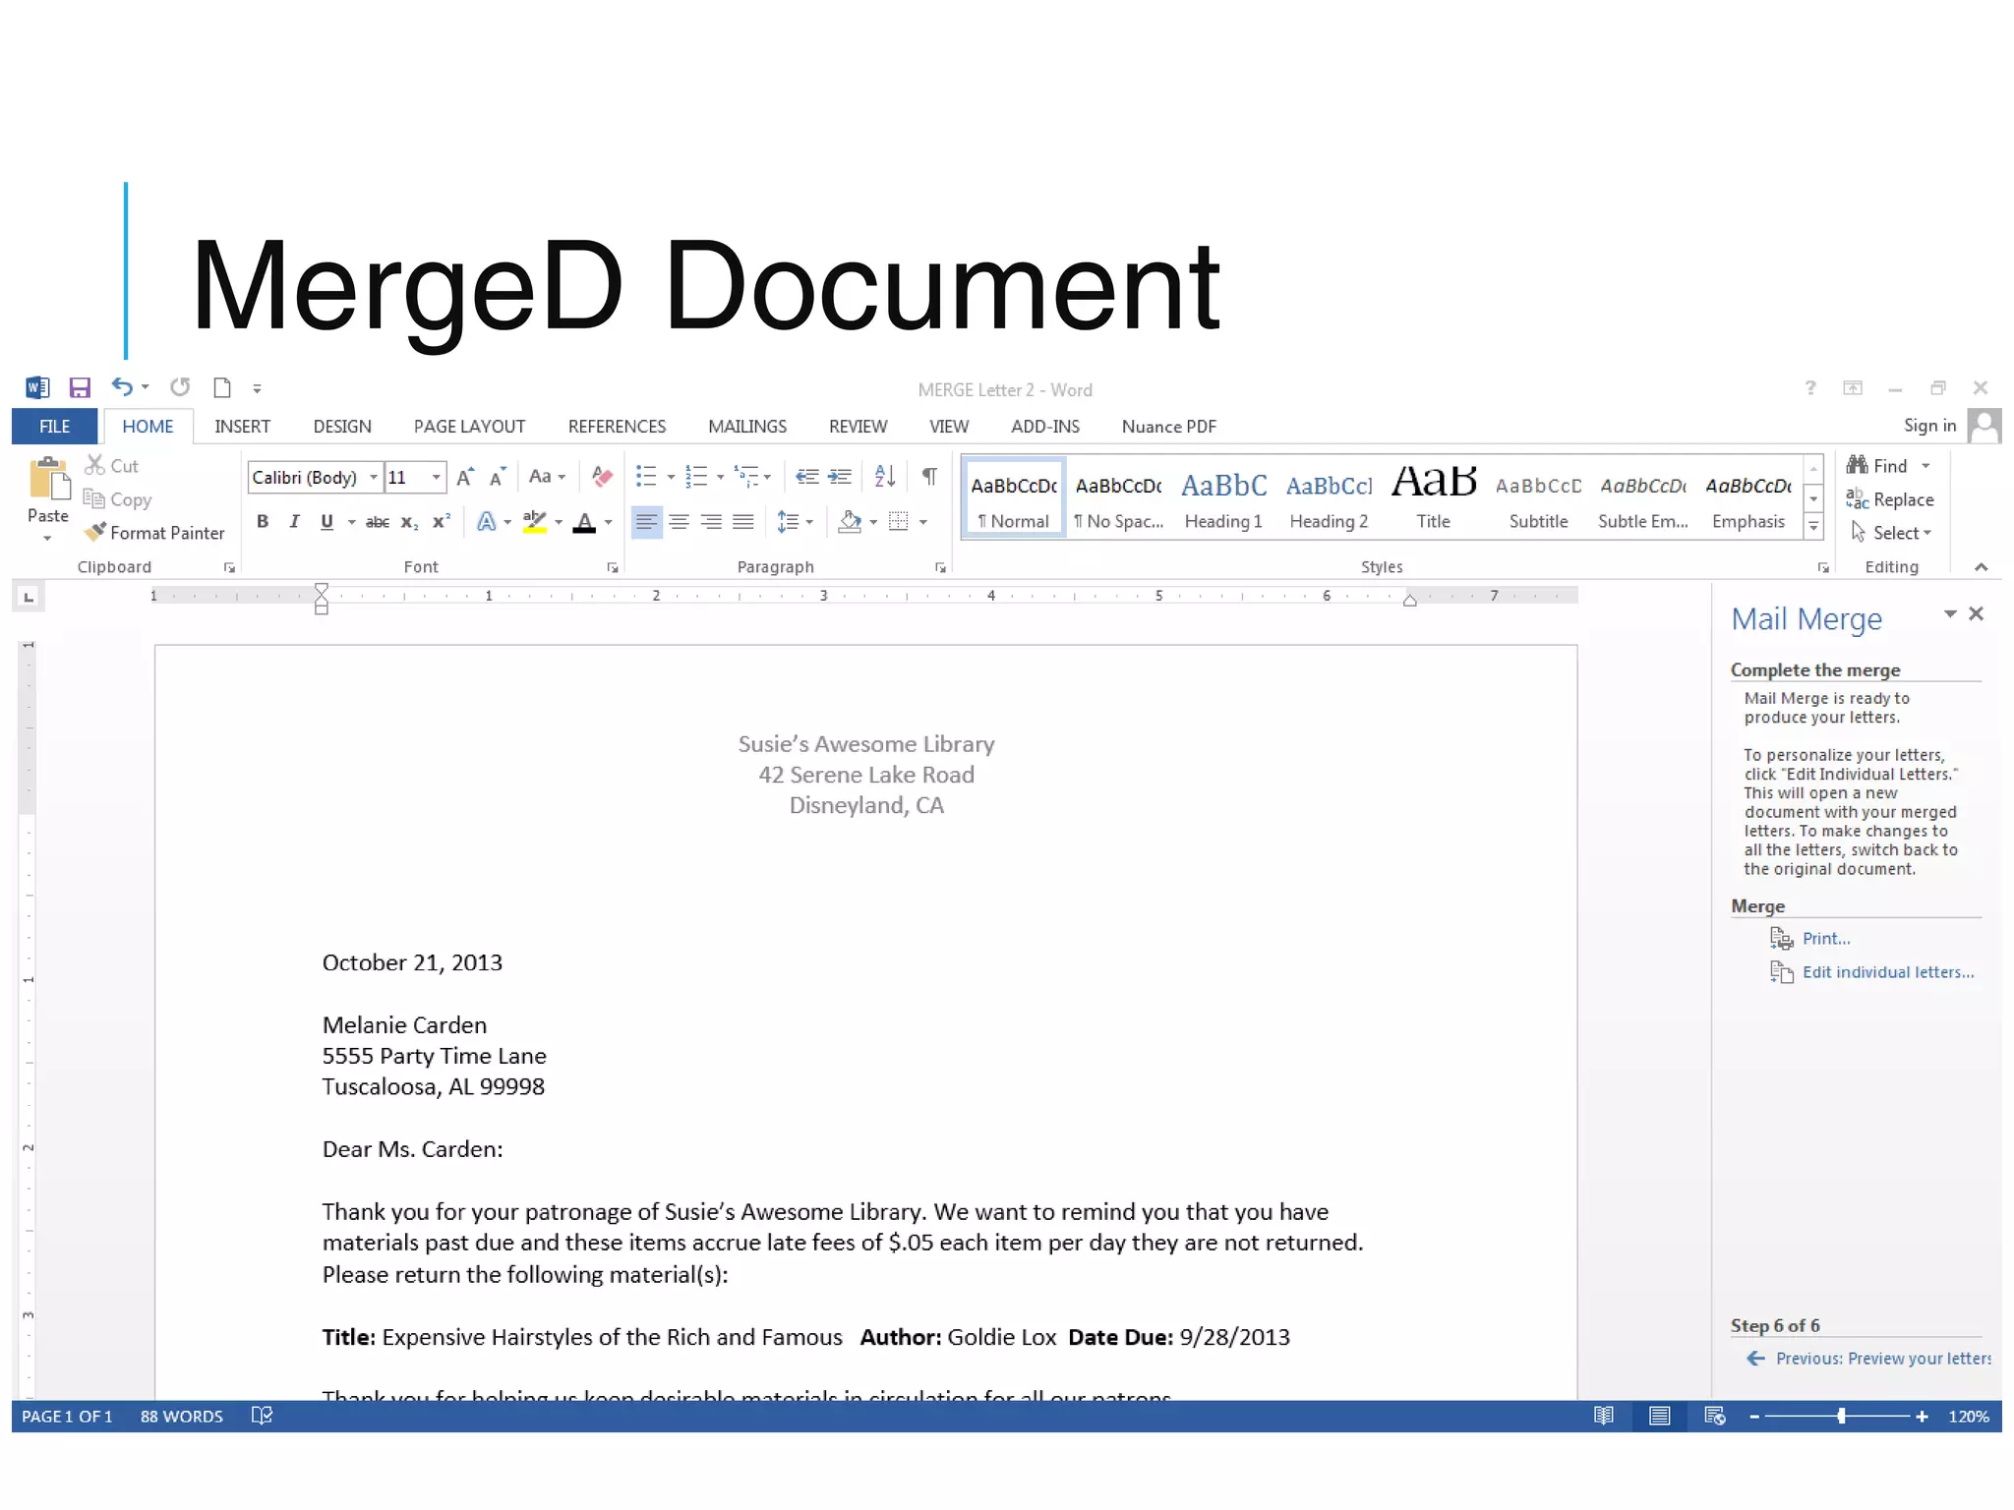Click the ruler tab selector box
Viewport: 2014px width, 1510px height.
tap(29, 597)
